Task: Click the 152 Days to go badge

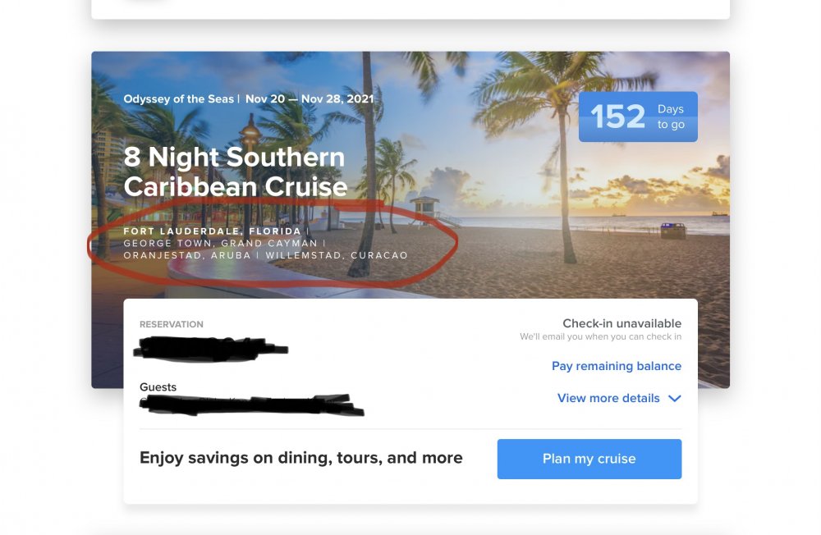Action: (x=638, y=117)
